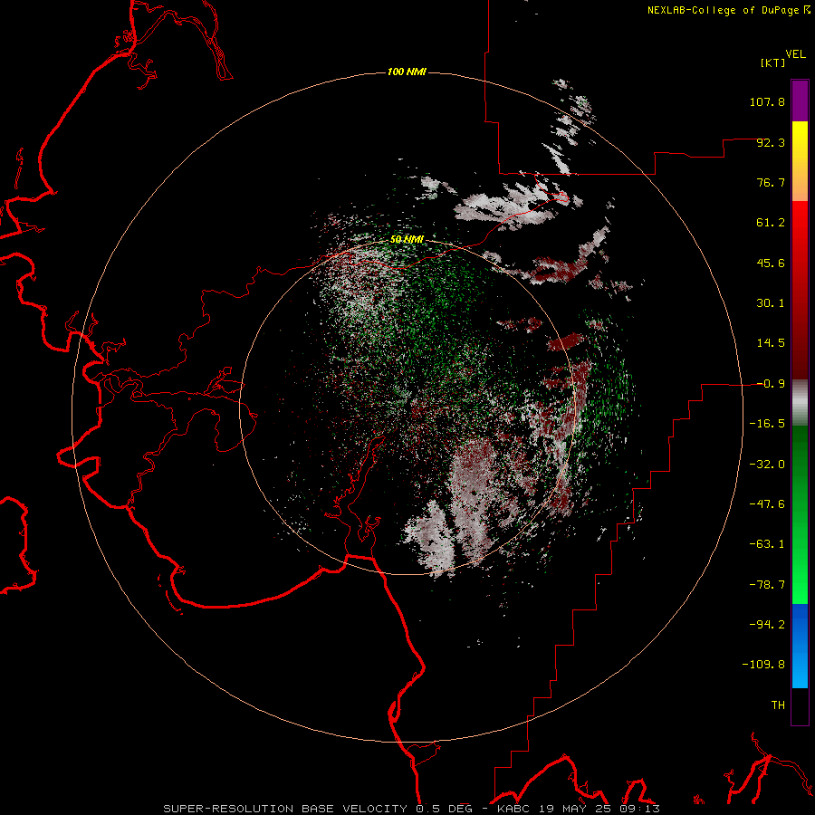Select the 92.3 knot scale value
815x815 pixels.
click(x=771, y=142)
